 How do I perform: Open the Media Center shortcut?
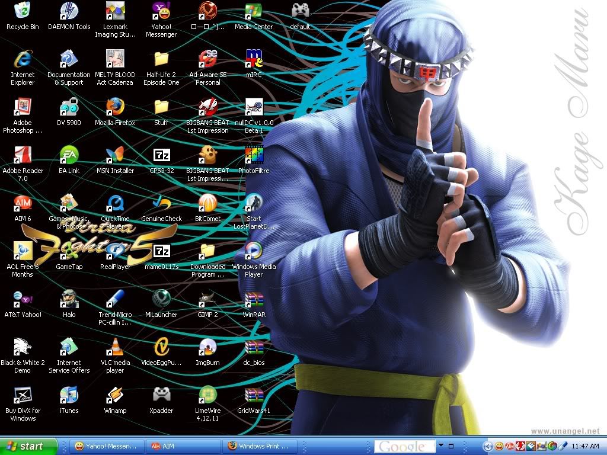[254, 11]
